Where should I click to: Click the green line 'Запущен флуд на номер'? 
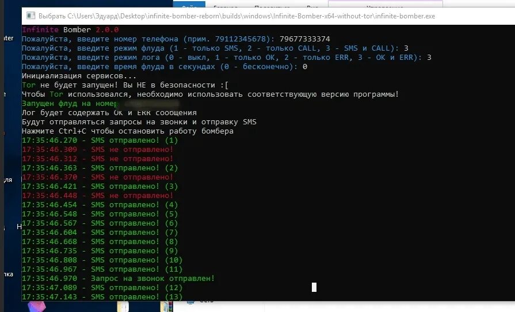[69, 104]
